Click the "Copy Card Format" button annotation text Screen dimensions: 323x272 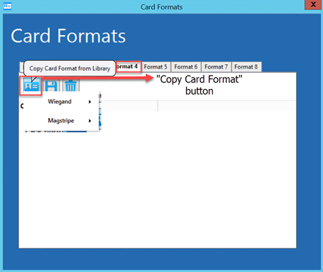click(199, 85)
